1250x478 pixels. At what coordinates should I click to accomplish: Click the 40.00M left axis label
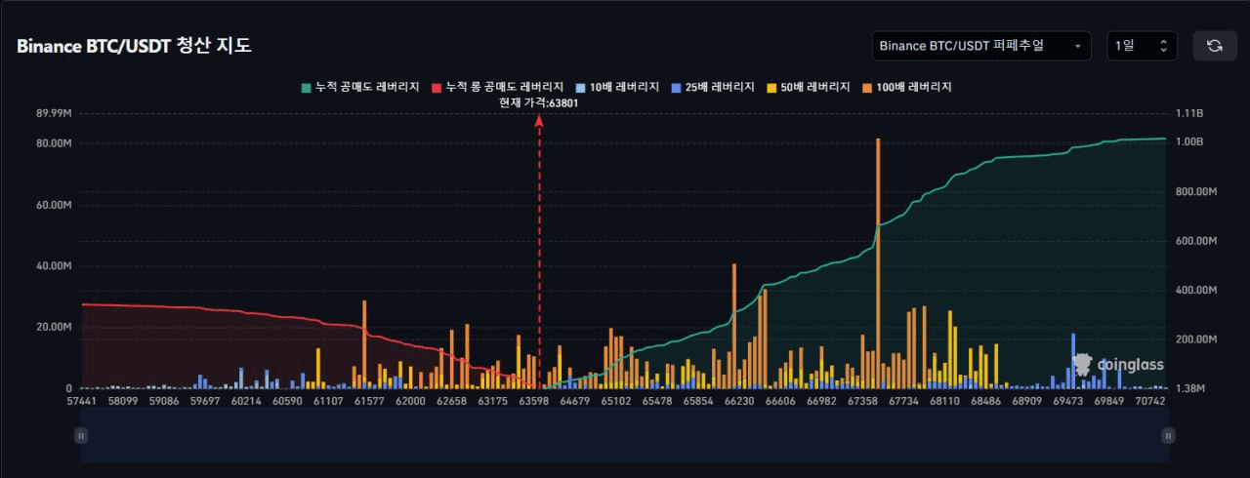coord(54,266)
